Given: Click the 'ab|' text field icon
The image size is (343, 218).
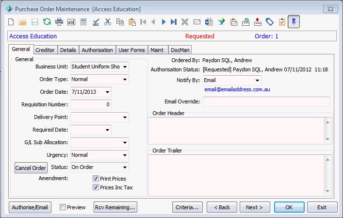Looking at the screenshot, I should [71, 22].
